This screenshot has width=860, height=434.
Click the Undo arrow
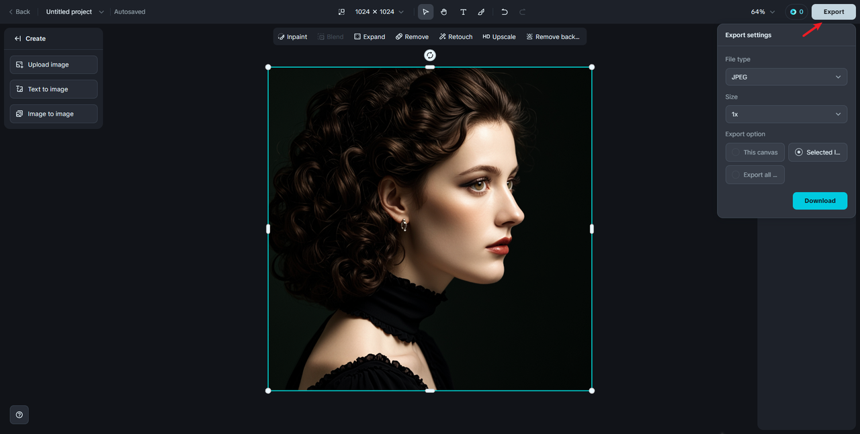click(505, 11)
